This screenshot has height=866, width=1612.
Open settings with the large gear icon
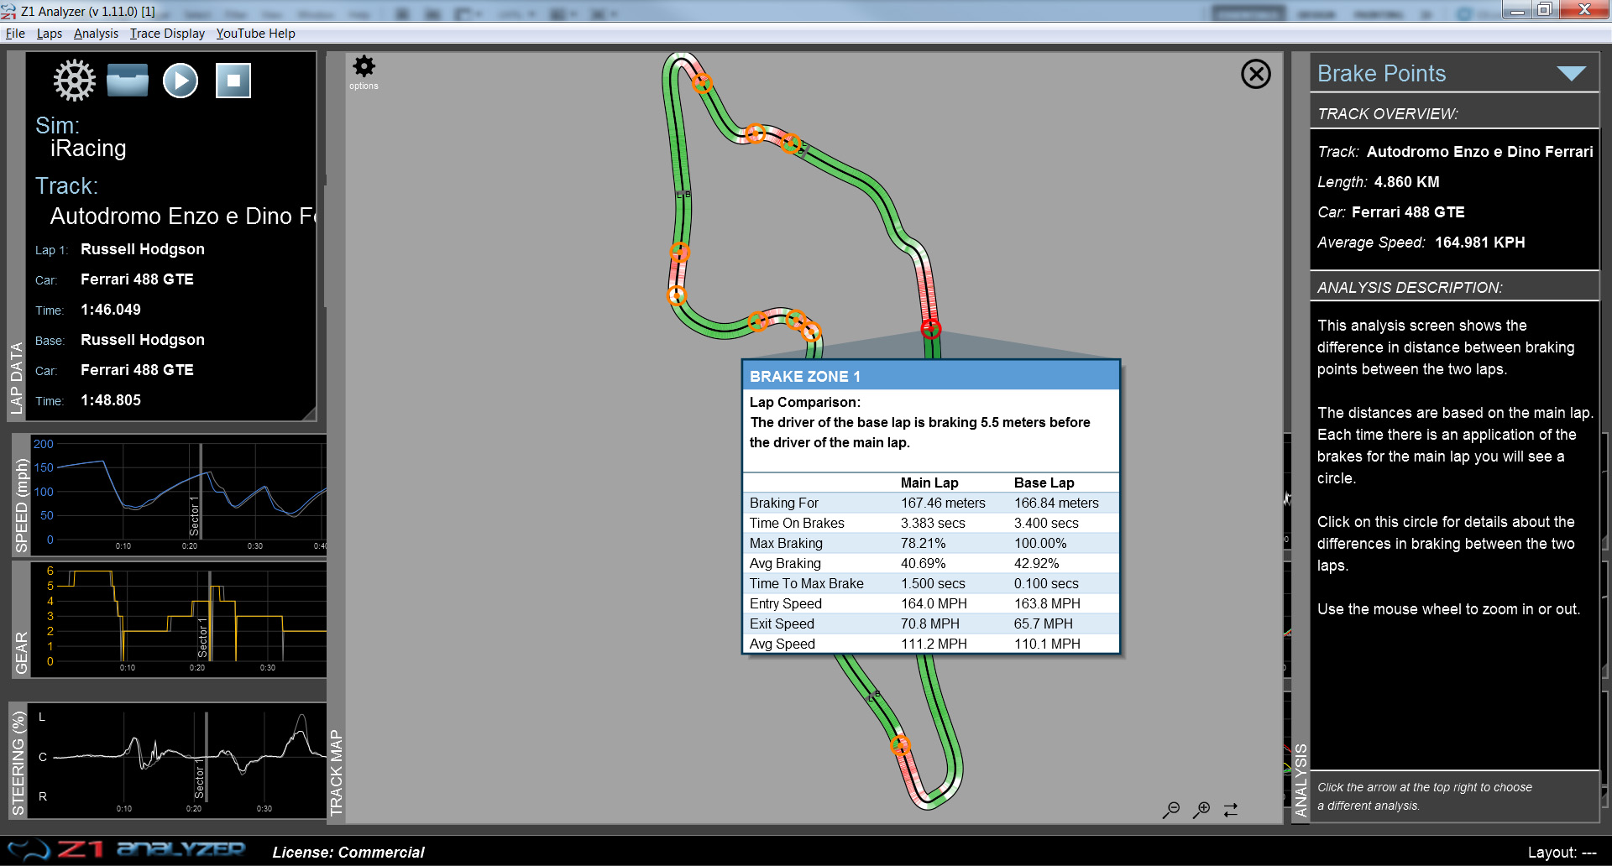pos(75,81)
